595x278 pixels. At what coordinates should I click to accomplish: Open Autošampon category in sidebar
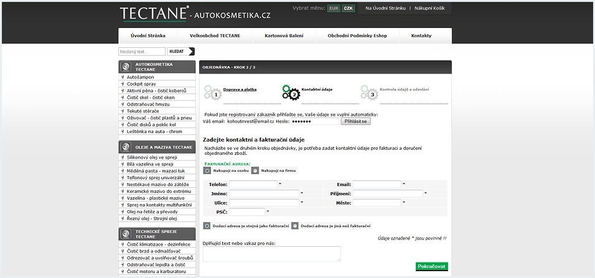tap(140, 77)
